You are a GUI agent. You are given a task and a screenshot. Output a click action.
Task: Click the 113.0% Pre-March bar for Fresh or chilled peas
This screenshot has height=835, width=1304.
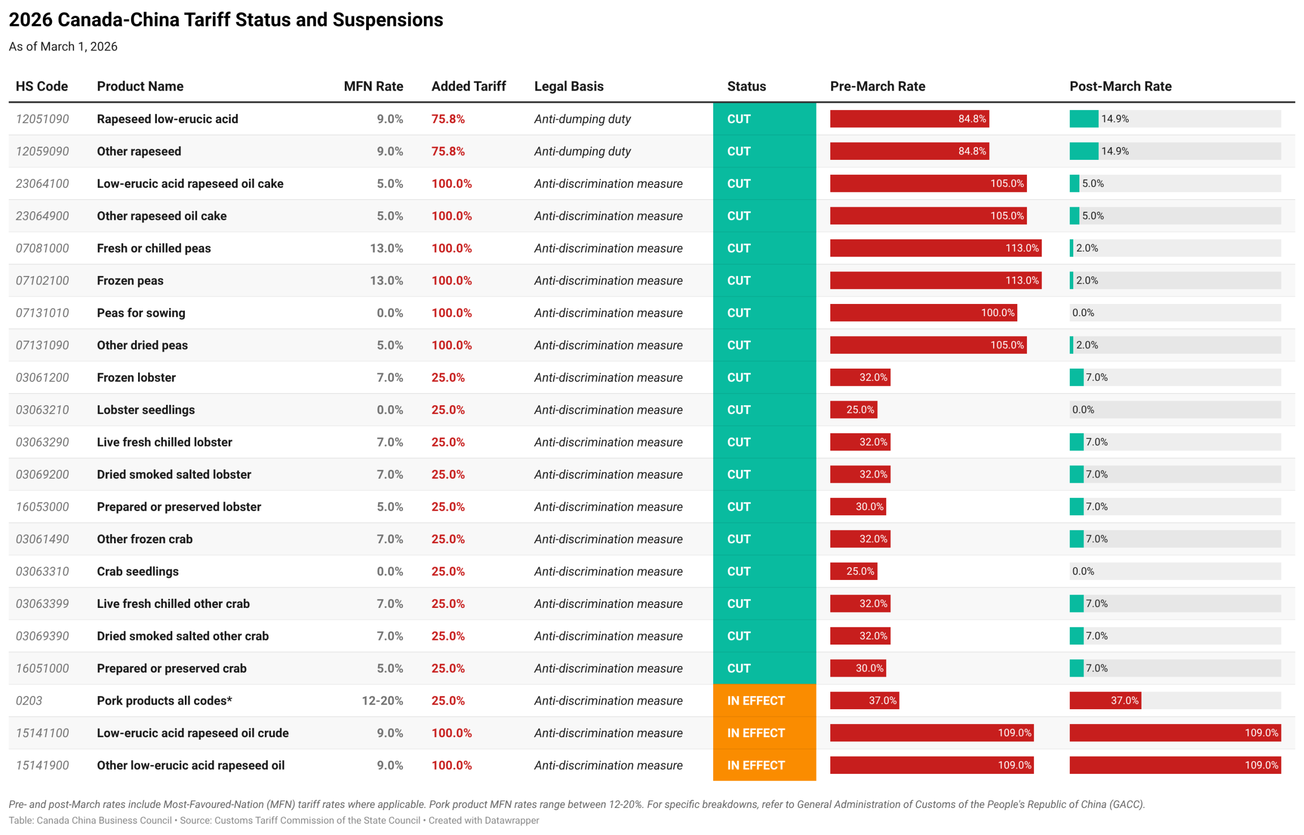pyautogui.click(x=935, y=248)
